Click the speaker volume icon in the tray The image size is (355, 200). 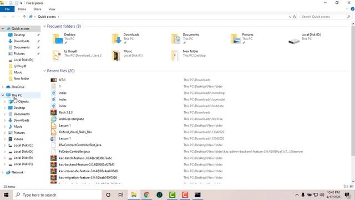coord(322,195)
